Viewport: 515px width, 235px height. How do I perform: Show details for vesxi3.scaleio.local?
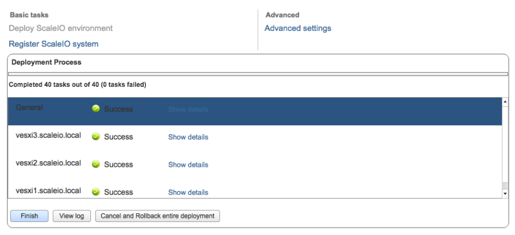coord(188,137)
